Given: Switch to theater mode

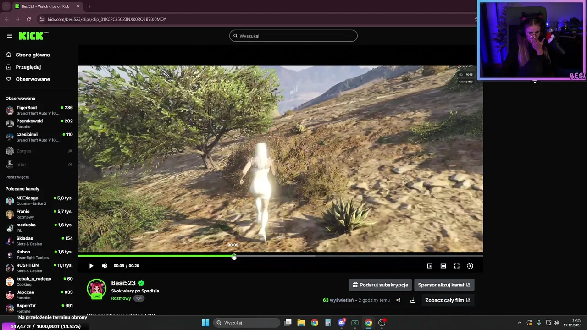Looking at the screenshot, I should coord(443,266).
